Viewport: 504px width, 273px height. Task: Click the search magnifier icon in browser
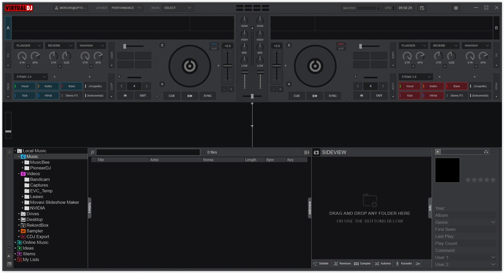[x=92, y=152]
